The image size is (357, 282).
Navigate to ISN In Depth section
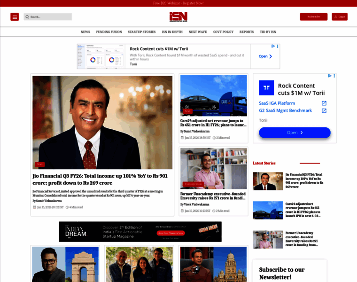[x=172, y=32]
